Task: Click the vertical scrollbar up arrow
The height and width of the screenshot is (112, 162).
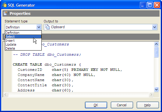Action: click(x=156, y=44)
